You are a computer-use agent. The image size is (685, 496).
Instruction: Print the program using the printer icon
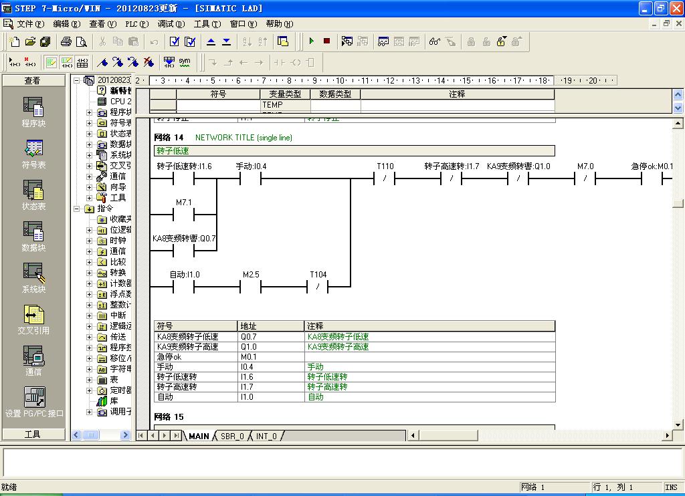[x=66, y=41]
